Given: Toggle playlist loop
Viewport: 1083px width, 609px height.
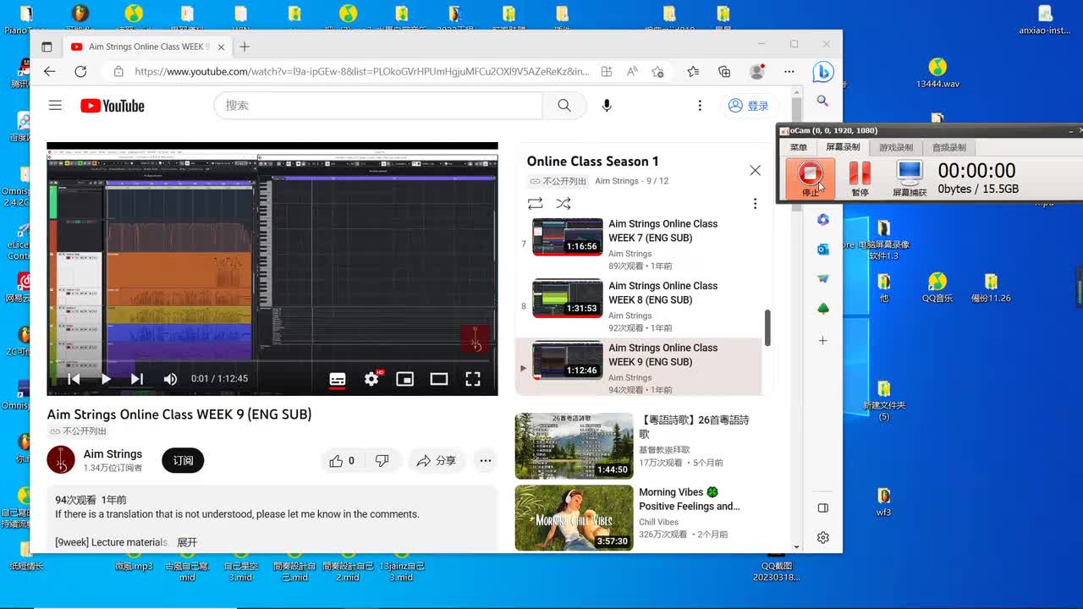Looking at the screenshot, I should pyautogui.click(x=535, y=203).
